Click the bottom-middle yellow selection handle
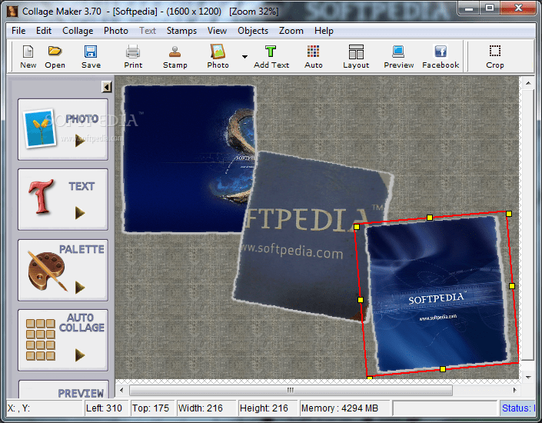 [443, 369]
